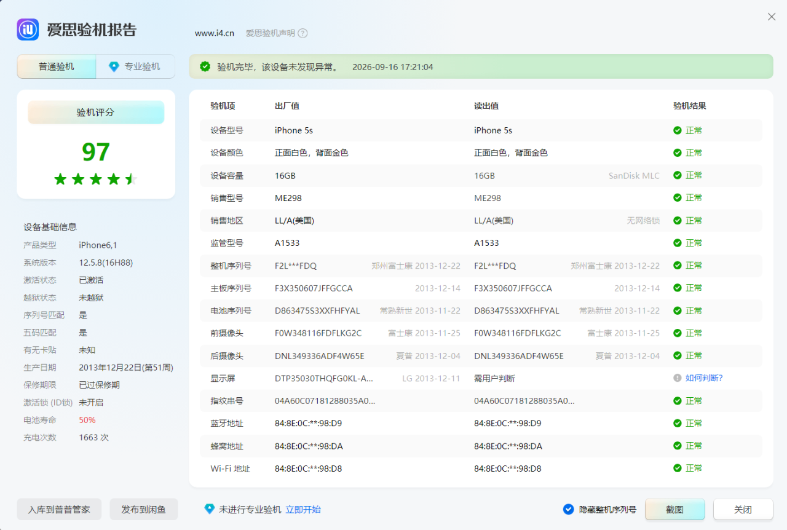Click the green check icon in the 前摄像头 row
This screenshot has width=787, height=530.
tap(678, 333)
